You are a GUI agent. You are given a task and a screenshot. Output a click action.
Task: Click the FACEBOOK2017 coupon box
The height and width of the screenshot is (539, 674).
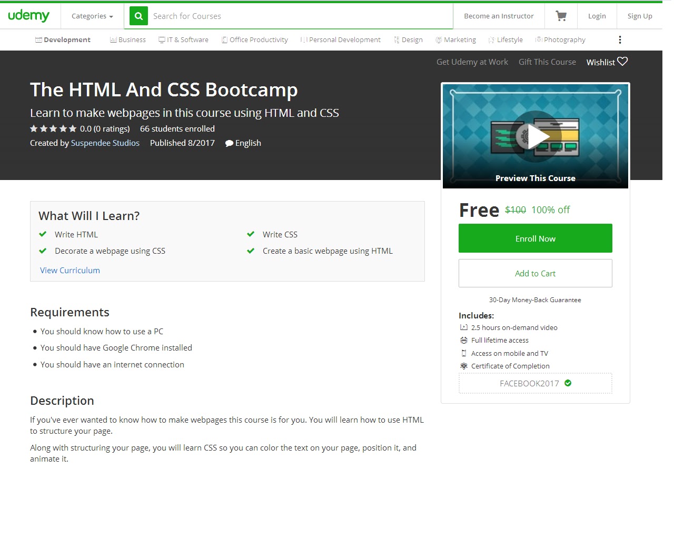[x=536, y=383]
